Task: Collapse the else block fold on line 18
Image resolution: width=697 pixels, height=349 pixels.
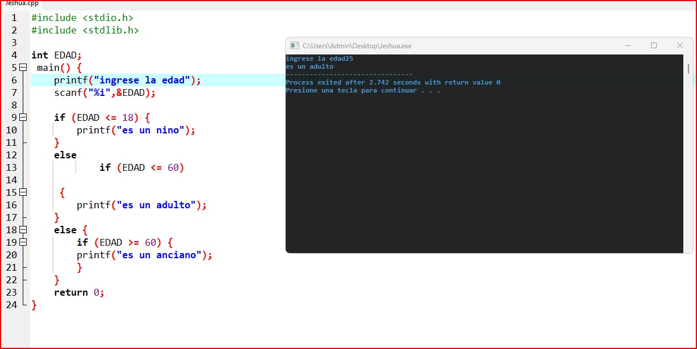Action: point(23,230)
